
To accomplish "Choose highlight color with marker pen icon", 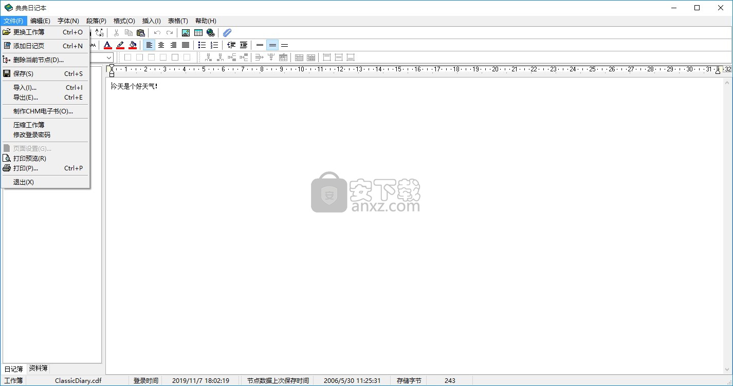I will pos(120,45).
